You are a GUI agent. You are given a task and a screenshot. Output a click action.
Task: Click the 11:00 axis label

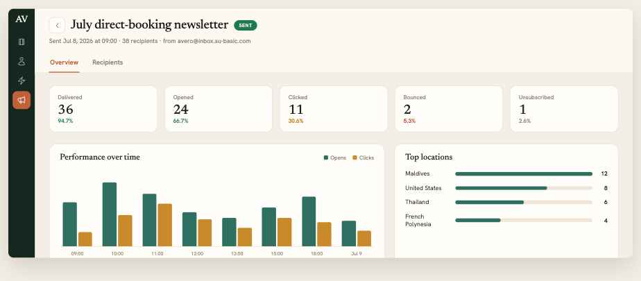157,254
